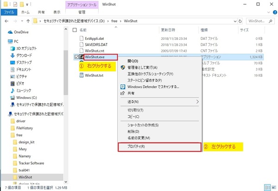Open the ファイル tab
This screenshot has height=191, width=278.
point(9,12)
